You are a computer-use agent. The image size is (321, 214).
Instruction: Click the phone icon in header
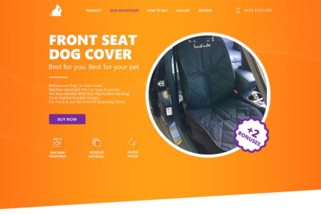click(238, 10)
